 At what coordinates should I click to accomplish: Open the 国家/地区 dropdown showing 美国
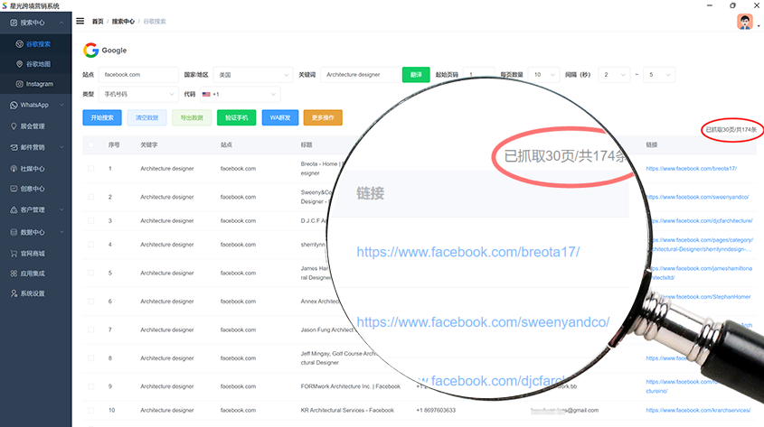point(253,74)
